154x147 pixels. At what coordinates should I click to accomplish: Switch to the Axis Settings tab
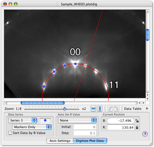[x=60, y=141]
